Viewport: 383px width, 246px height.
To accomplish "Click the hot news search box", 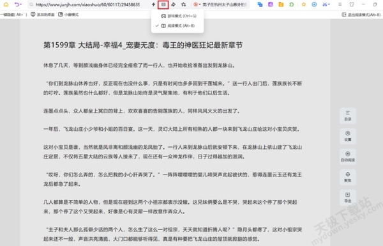I will (225, 4).
